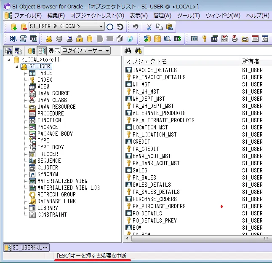Click the recycle bin icon

click(x=130, y=39)
